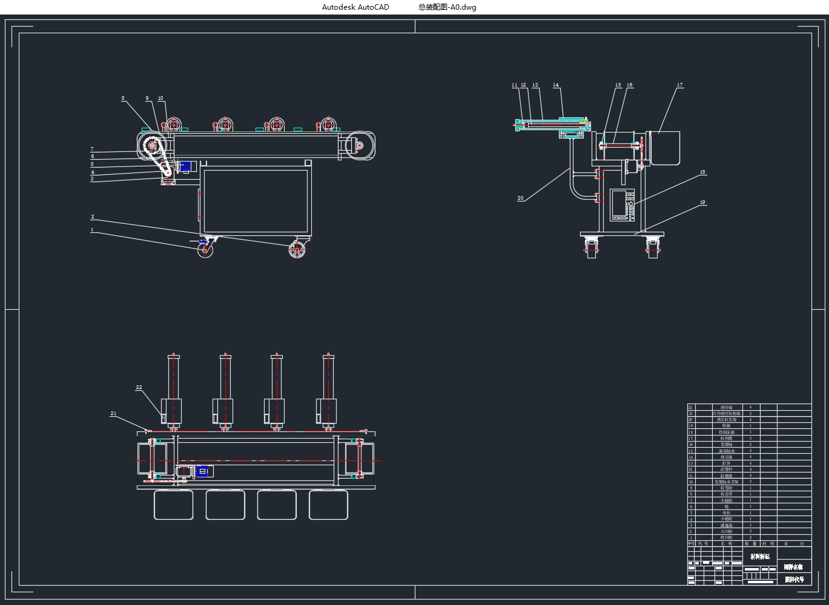Select the collection bin in the side view
This screenshot has height=605, width=829.
[x=665, y=148]
